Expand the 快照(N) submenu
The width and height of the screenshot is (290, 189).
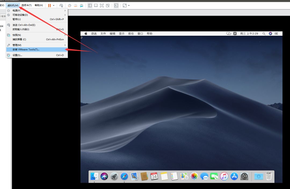click(x=37, y=35)
